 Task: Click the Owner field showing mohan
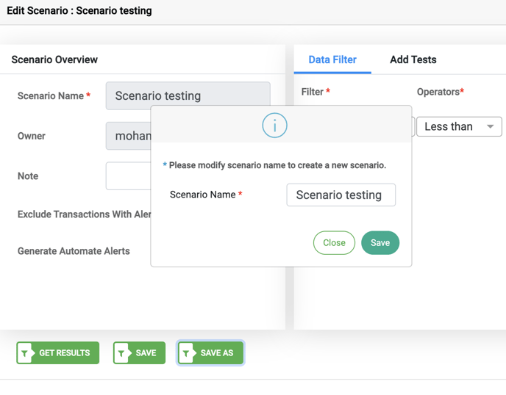[129, 136]
